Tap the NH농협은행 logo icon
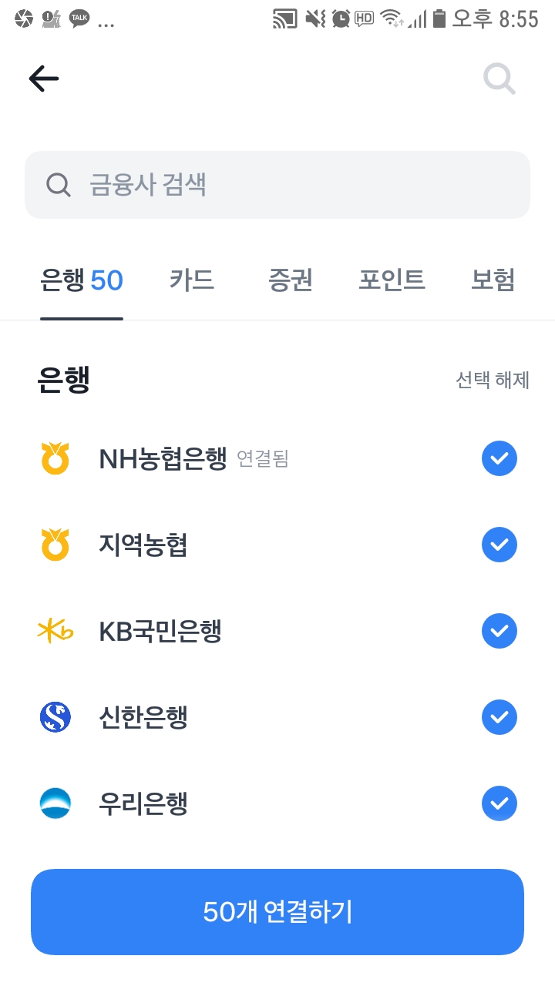This screenshot has height=986, width=555. (x=55, y=458)
